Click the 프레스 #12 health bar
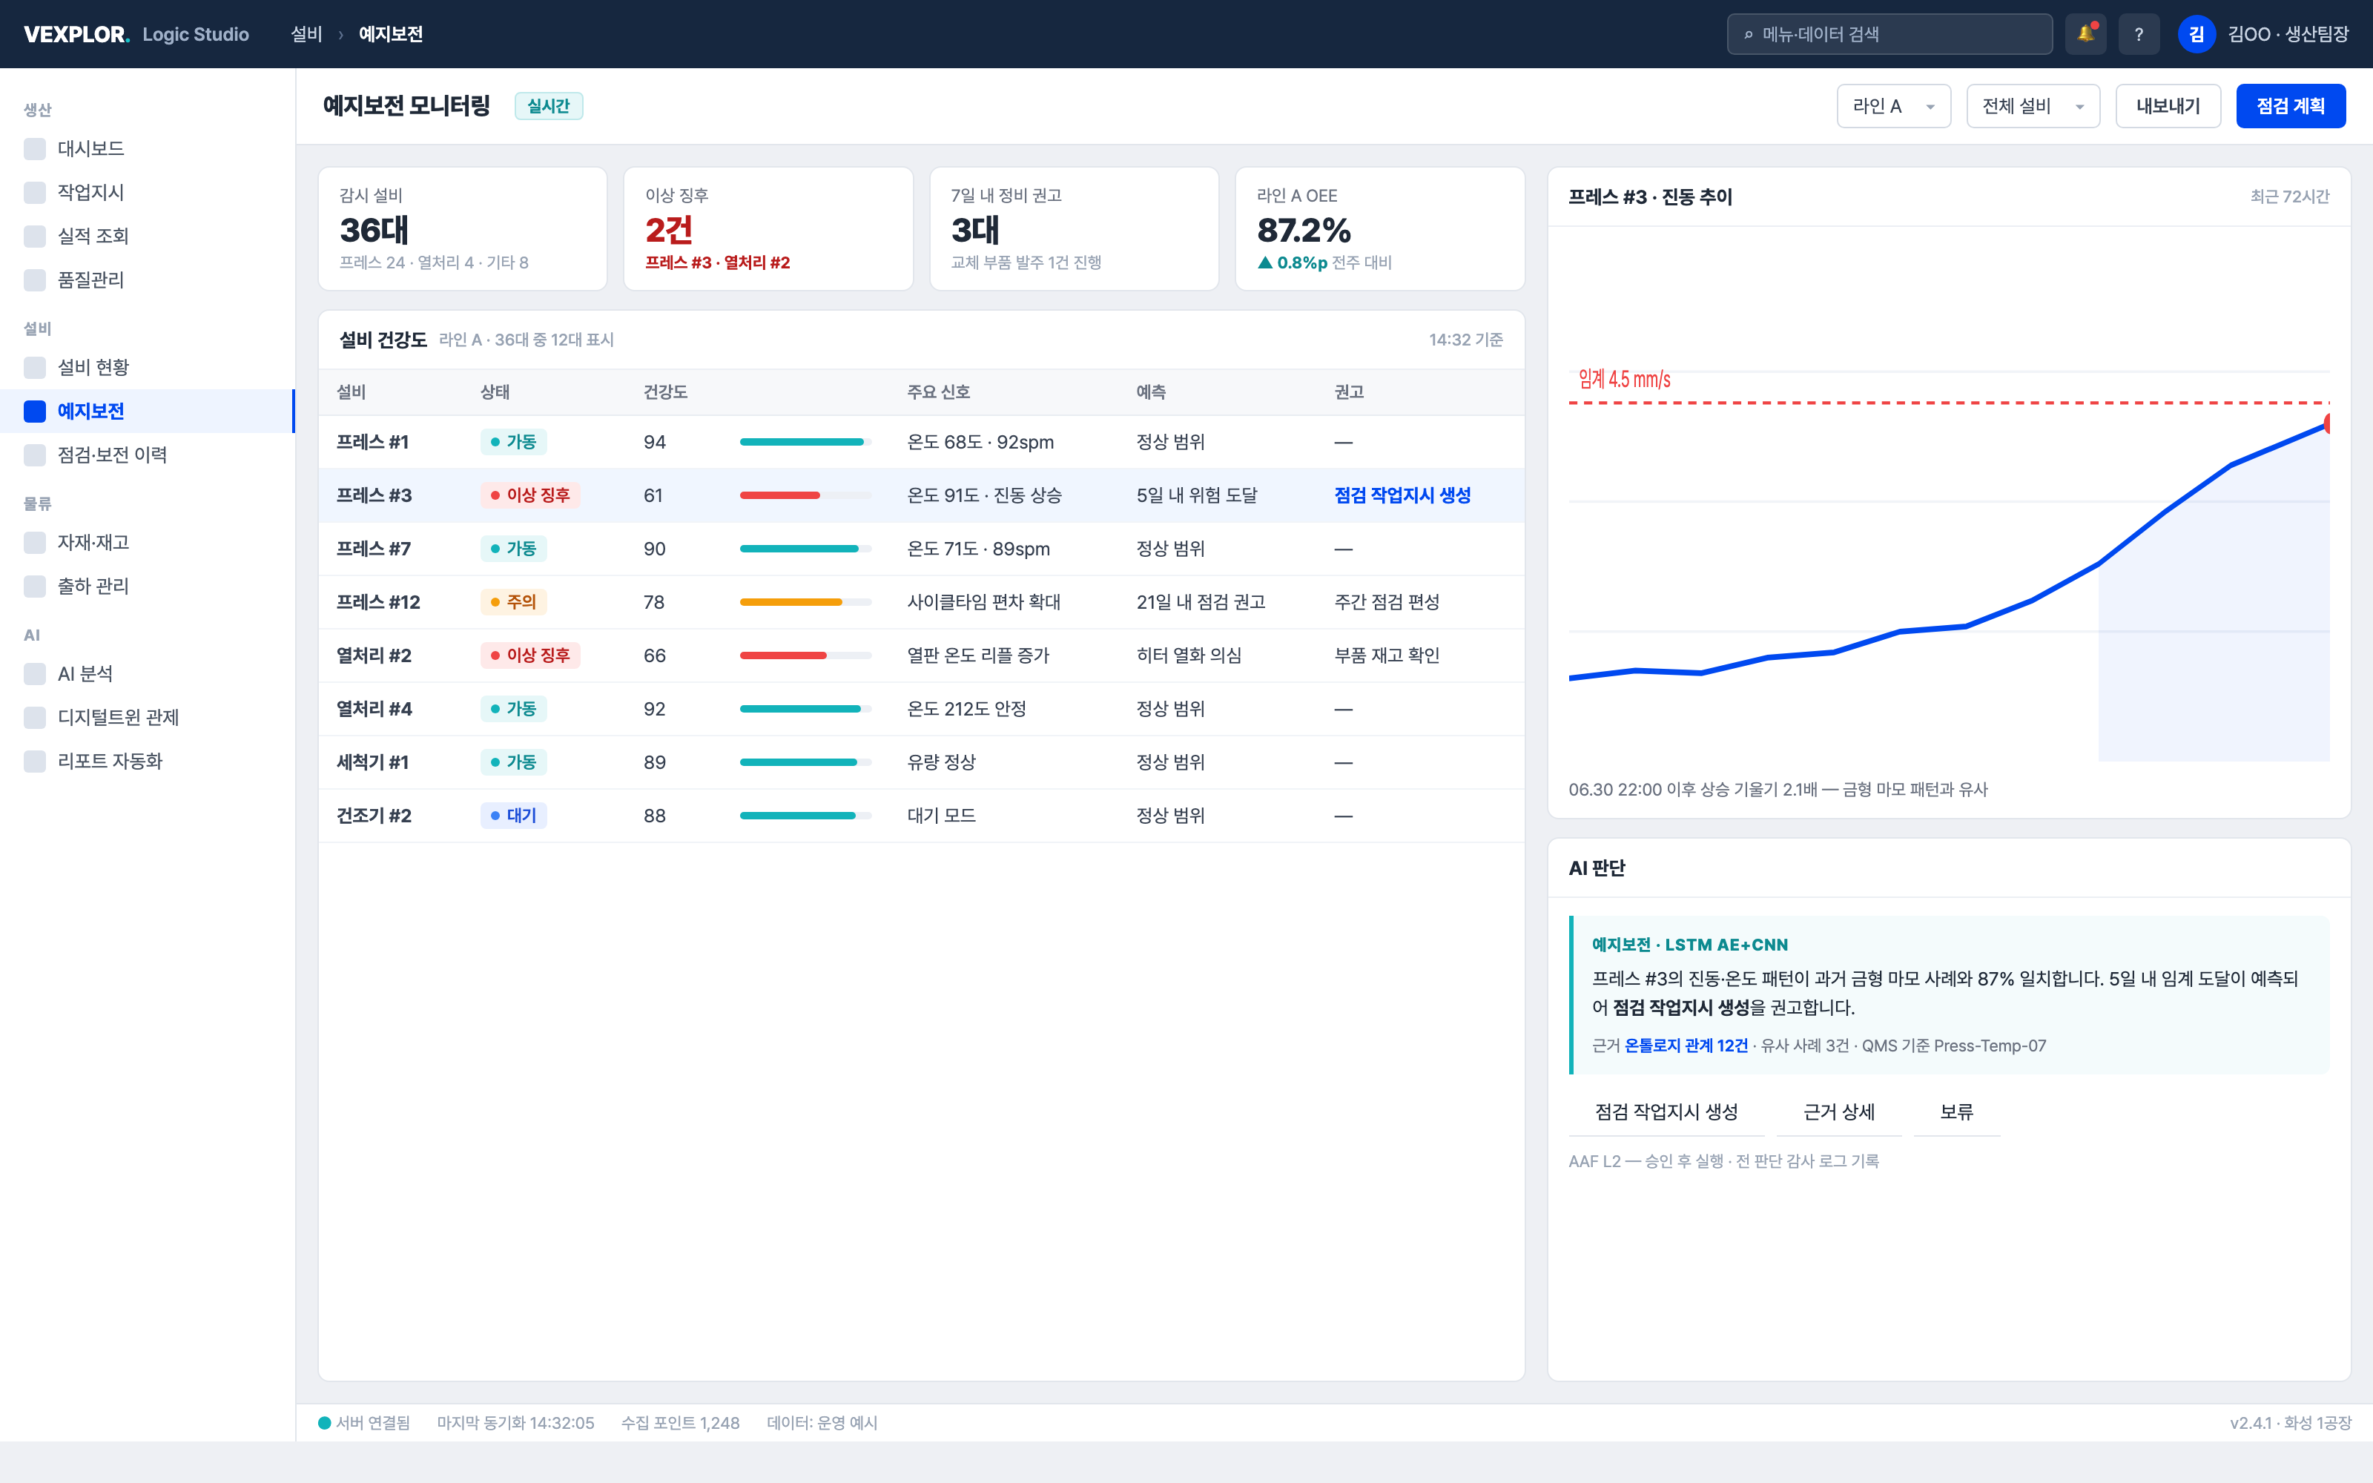Screen dimensions: 2373x1483 (805, 602)
